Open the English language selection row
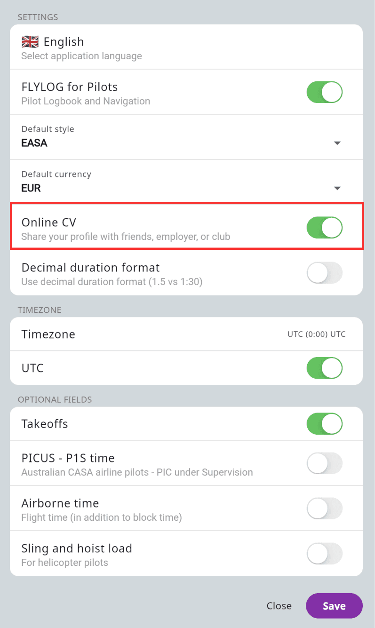Image resolution: width=375 pixels, height=628 pixels. tap(186, 47)
